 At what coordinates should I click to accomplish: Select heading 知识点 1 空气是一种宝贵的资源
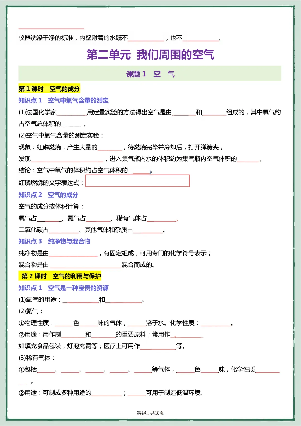64,288
